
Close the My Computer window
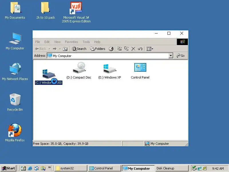182,33
